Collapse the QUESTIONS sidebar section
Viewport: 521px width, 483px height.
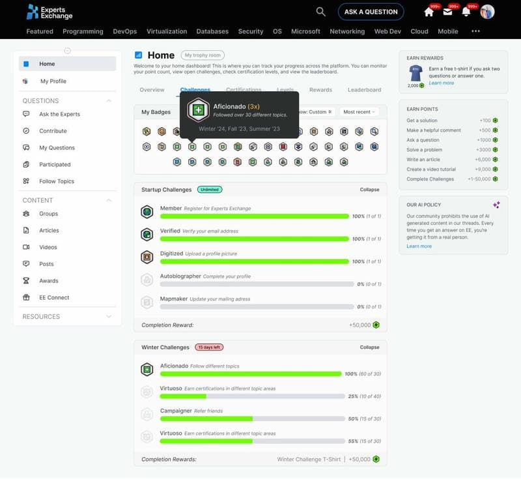pyautogui.click(x=109, y=101)
